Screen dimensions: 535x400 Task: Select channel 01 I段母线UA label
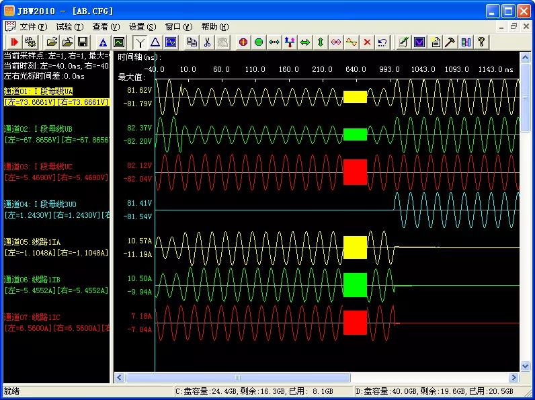(x=38, y=91)
